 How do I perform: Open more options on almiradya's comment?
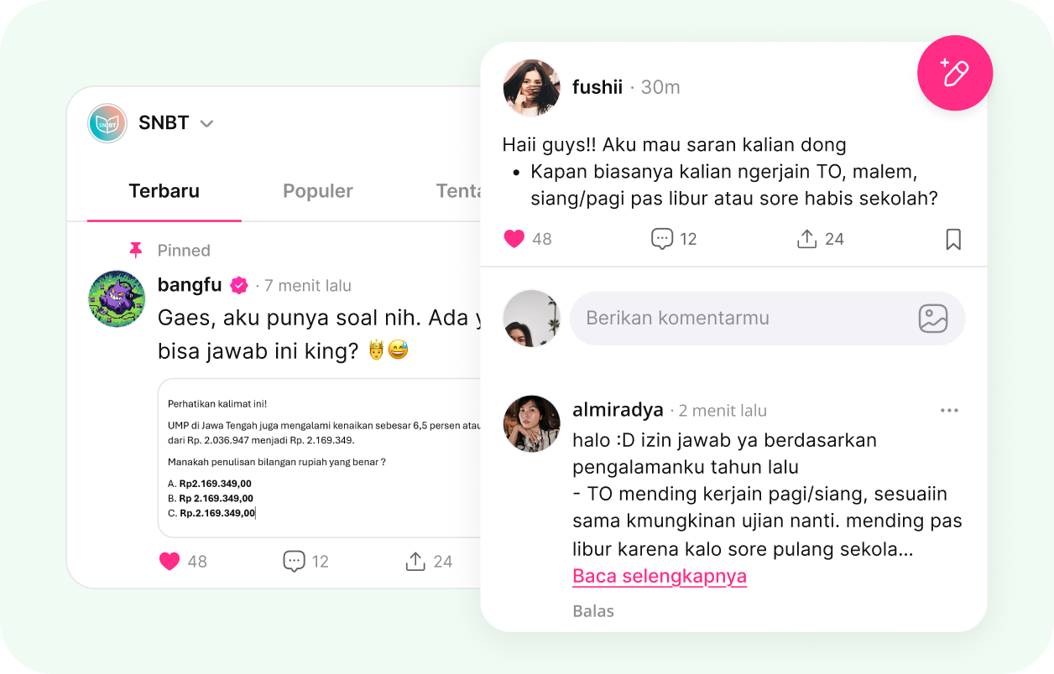[x=949, y=411]
